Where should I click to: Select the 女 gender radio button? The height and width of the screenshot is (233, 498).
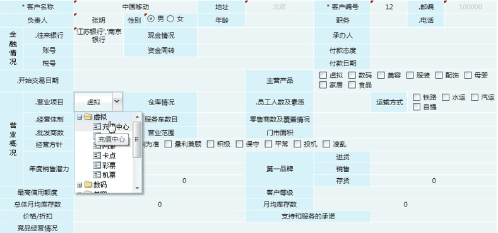point(170,19)
